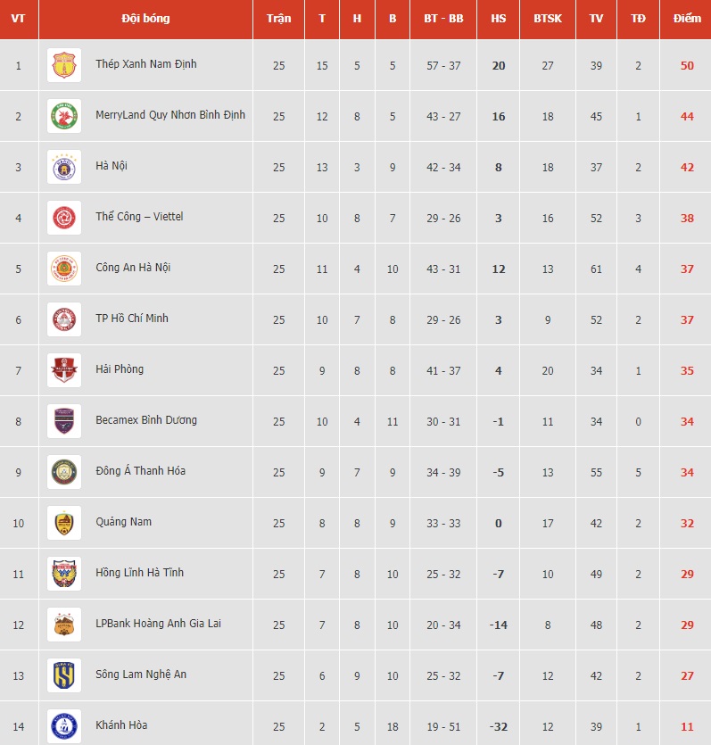Viewport: 711px width, 745px height.
Task: Click the Hồng Lĩnh Hà Tĩnh logo
Action: click(x=64, y=574)
